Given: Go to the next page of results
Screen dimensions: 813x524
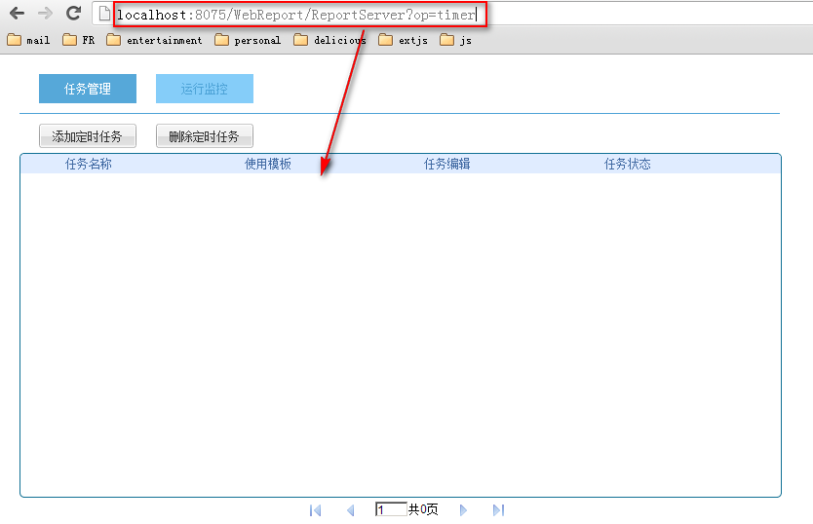Looking at the screenshot, I should (x=463, y=510).
